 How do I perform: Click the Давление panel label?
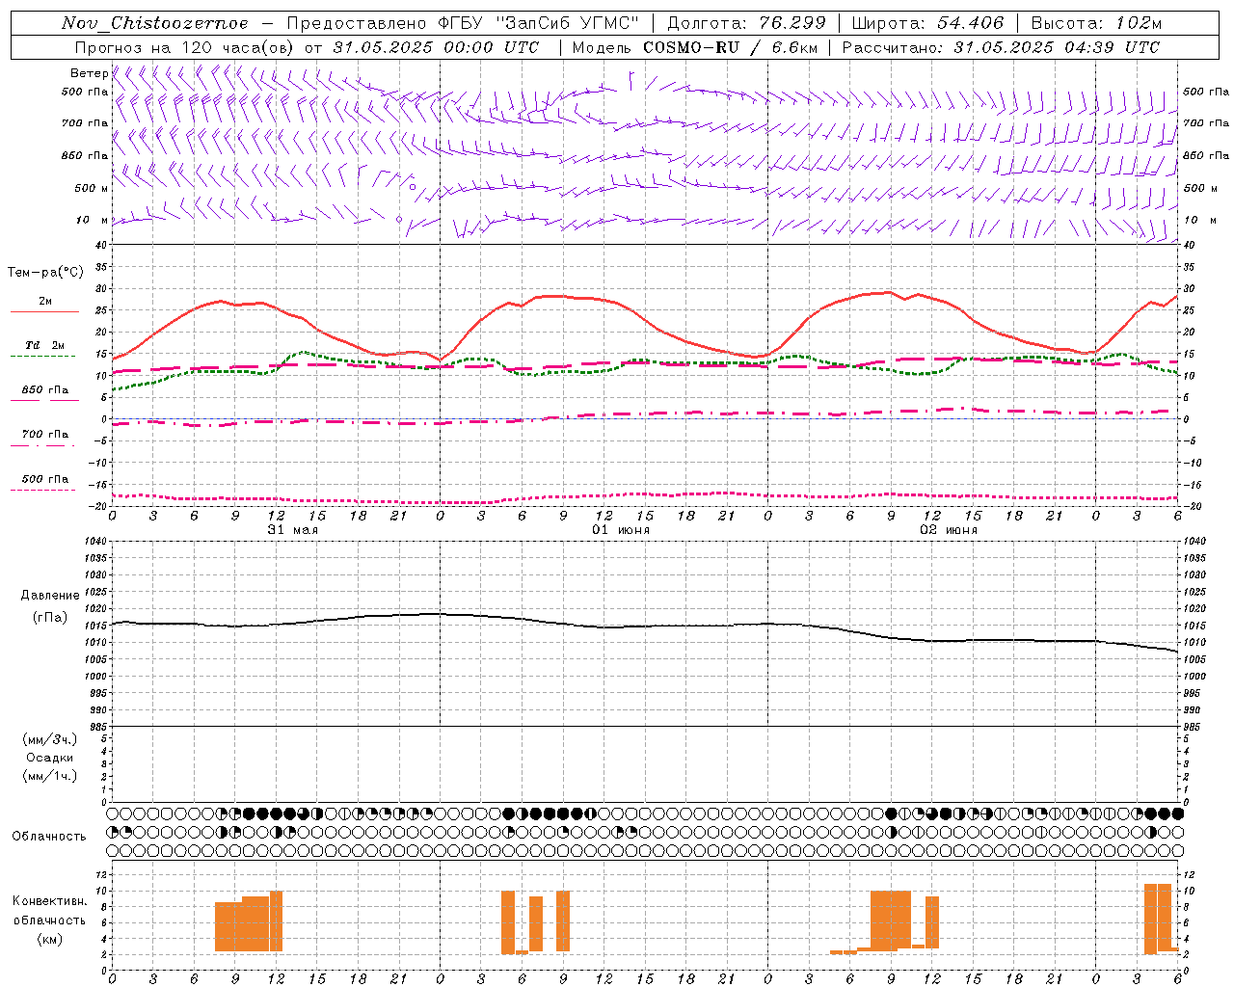[x=50, y=596]
